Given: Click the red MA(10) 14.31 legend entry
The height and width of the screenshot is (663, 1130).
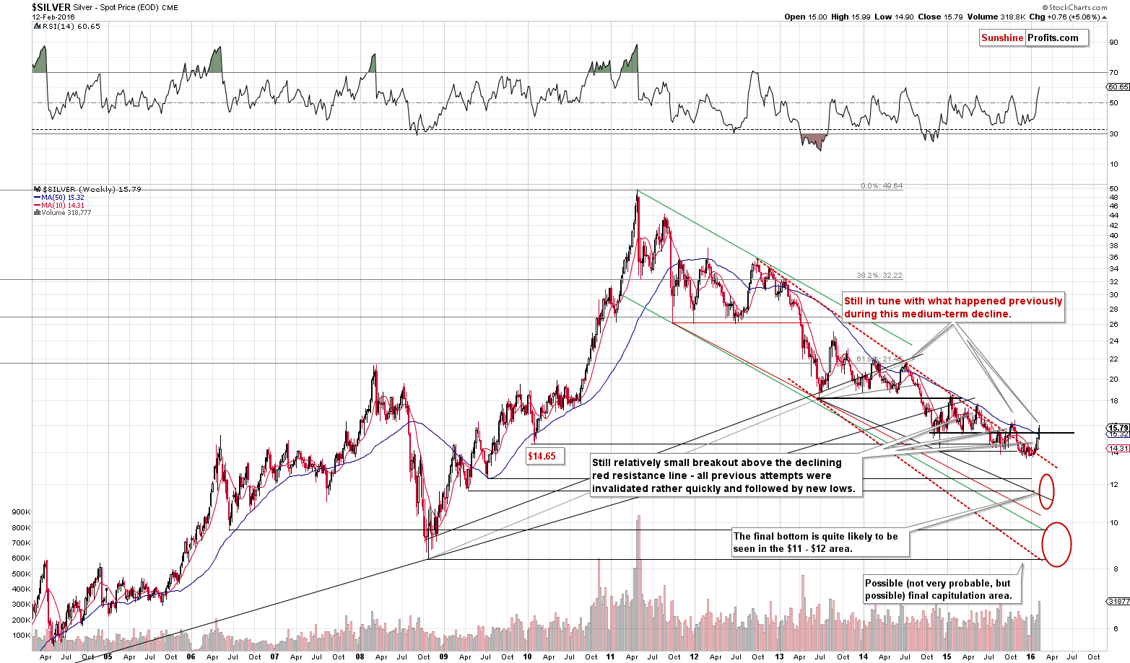Looking at the screenshot, I should [58, 205].
